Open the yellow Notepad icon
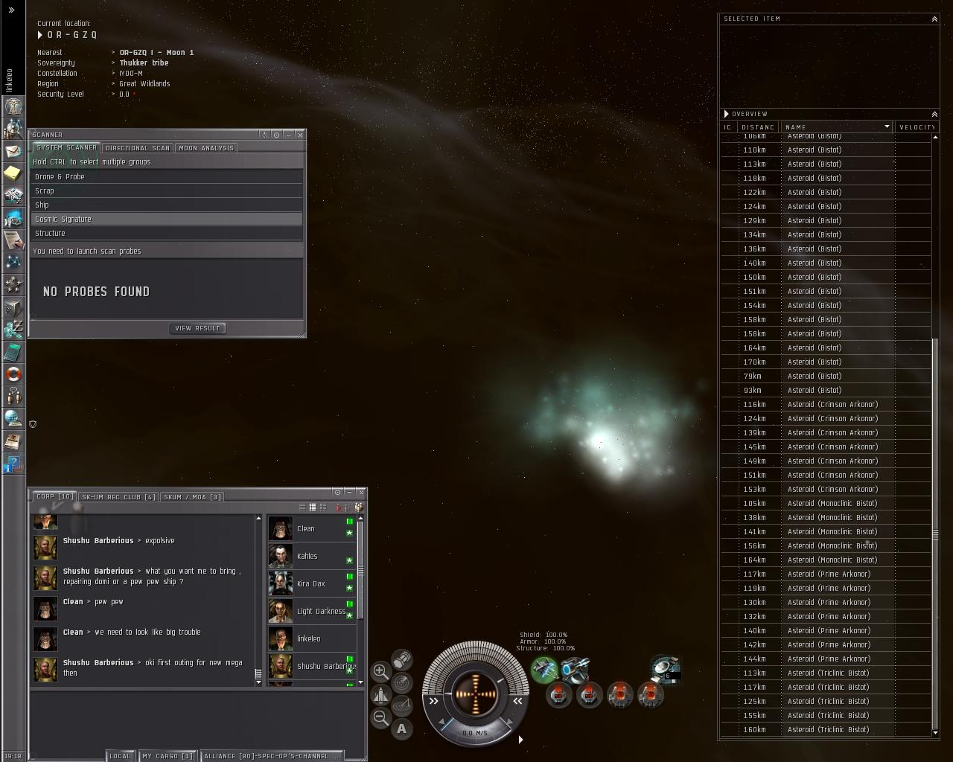This screenshot has width=953, height=762. click(13, 173)
